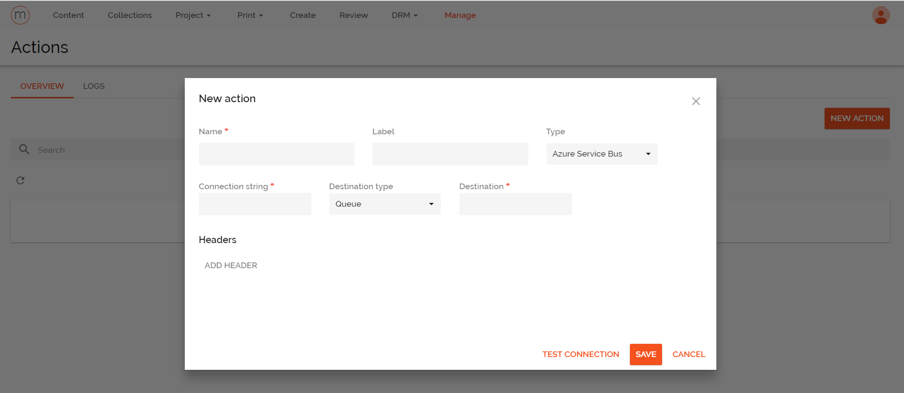Expand the Type dropdown

click(x=602, y=154)
